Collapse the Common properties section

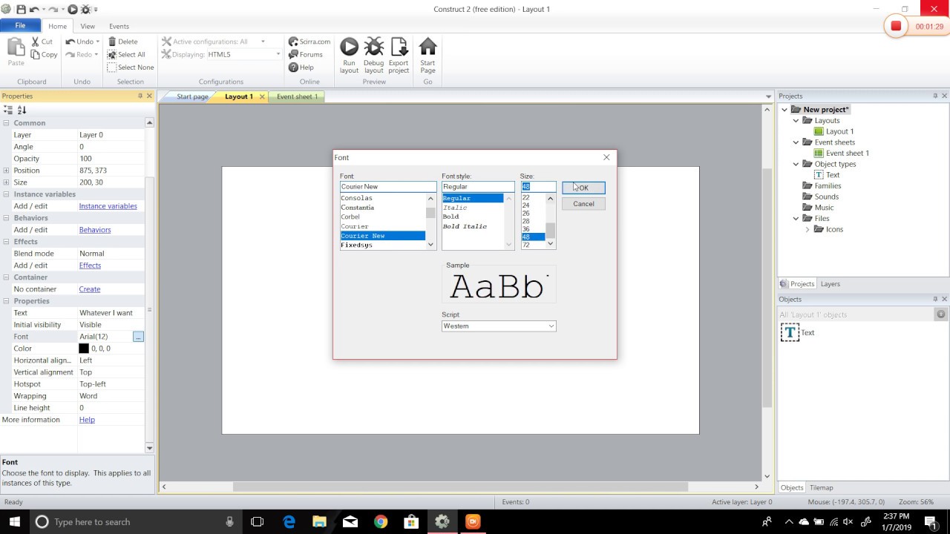click(6, 123)
